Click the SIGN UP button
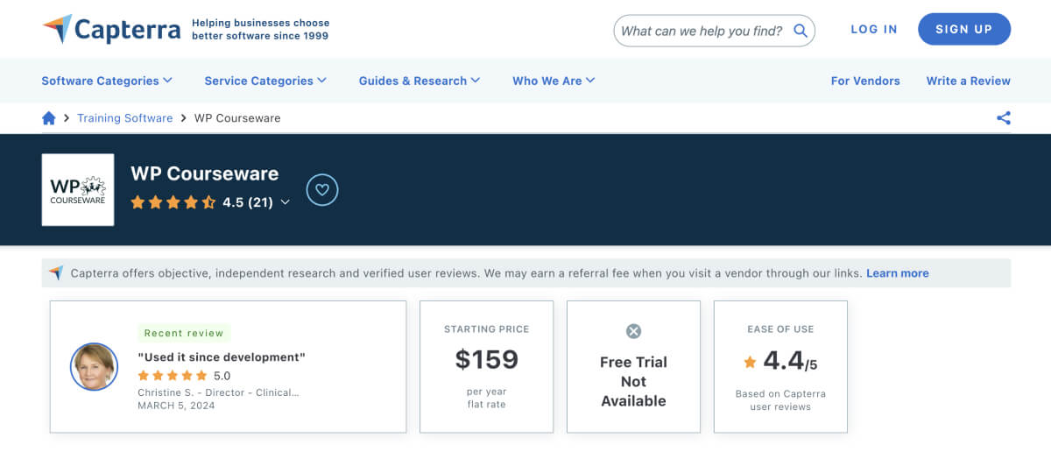Screen dimensions: 1051x459 [x=964, y=29]
